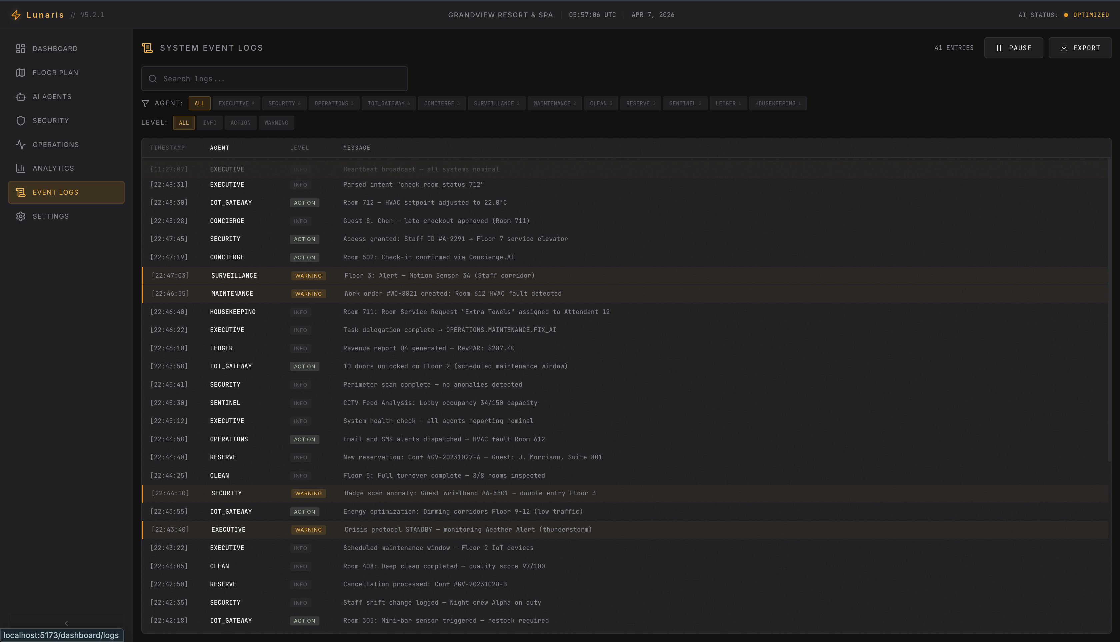Enable the INFO level filter
Screen dimensions: 1120x642
click(x=210, y=123)
